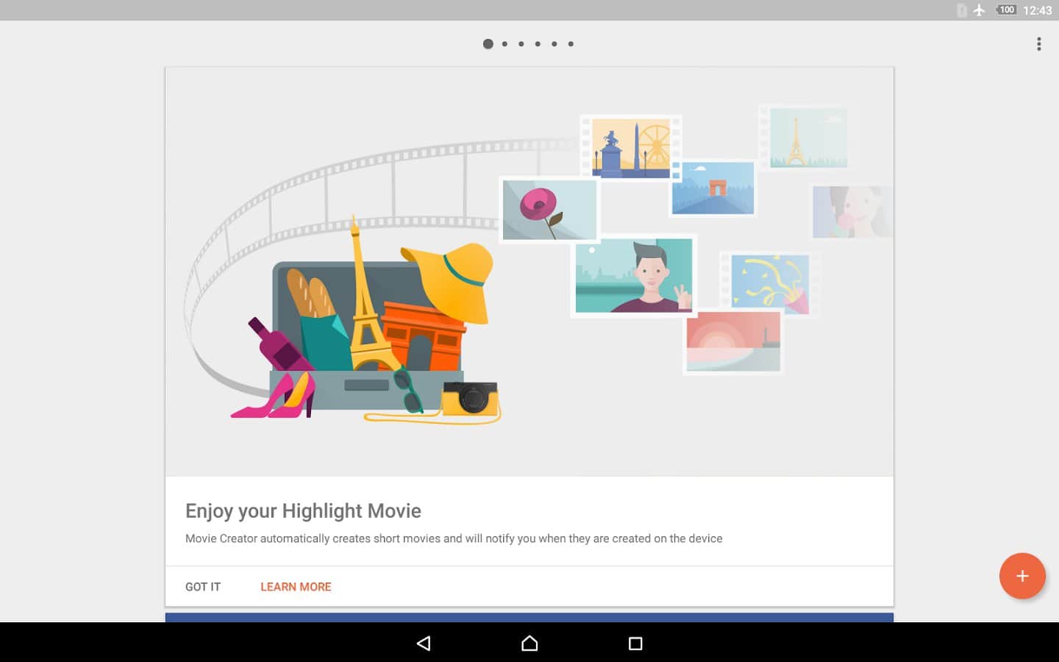This screenshot has width=1059, height=662.
Task: Tap the yellow camera in the illustration
Action: pos(471,399)
